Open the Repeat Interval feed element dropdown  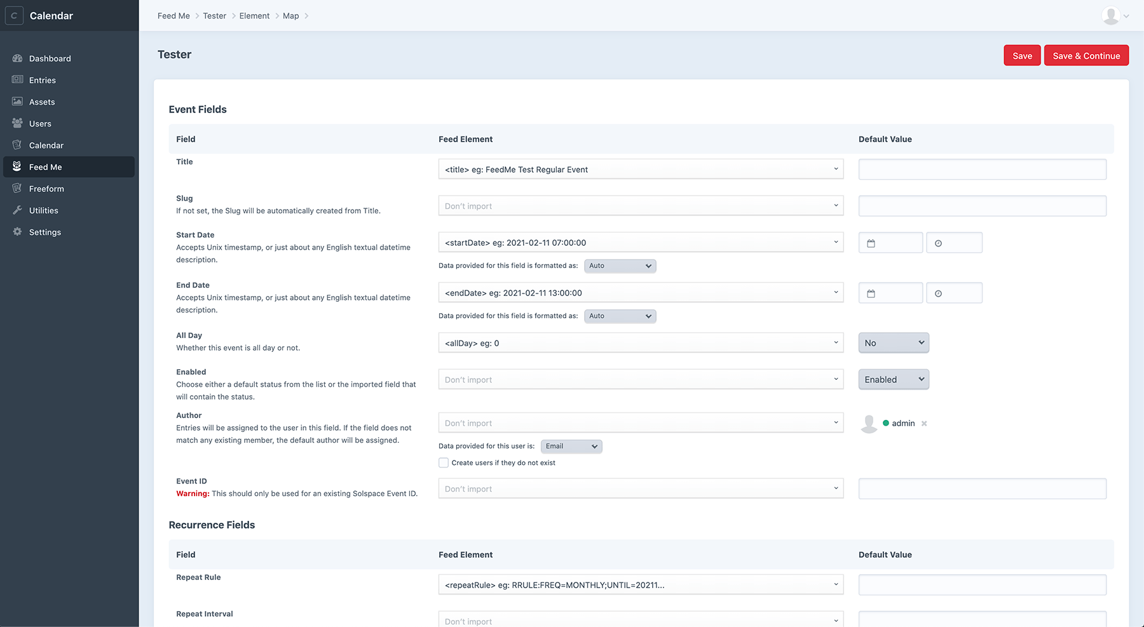coord(641,619)
